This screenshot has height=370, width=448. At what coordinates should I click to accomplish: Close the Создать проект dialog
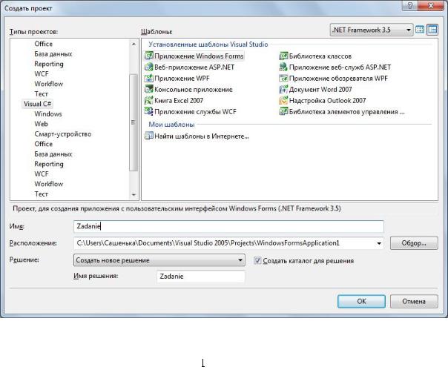432,5
